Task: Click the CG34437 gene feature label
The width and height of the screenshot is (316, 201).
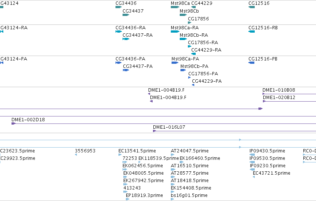Action: click(133, 11)
